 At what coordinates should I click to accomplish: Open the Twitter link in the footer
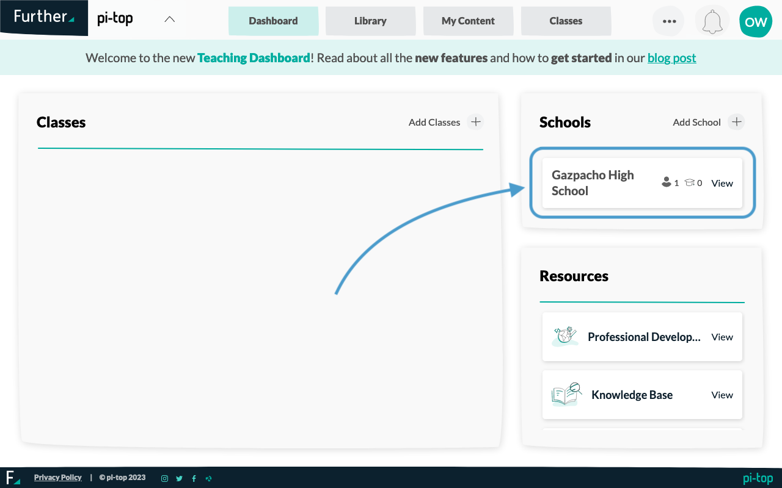click(x=179, y=478)
